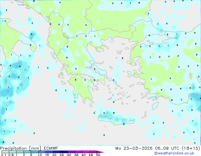Click the date text "Mo 23-03-2026"
The height and width of the screenshot is (156, 201).
coord(134,148)
